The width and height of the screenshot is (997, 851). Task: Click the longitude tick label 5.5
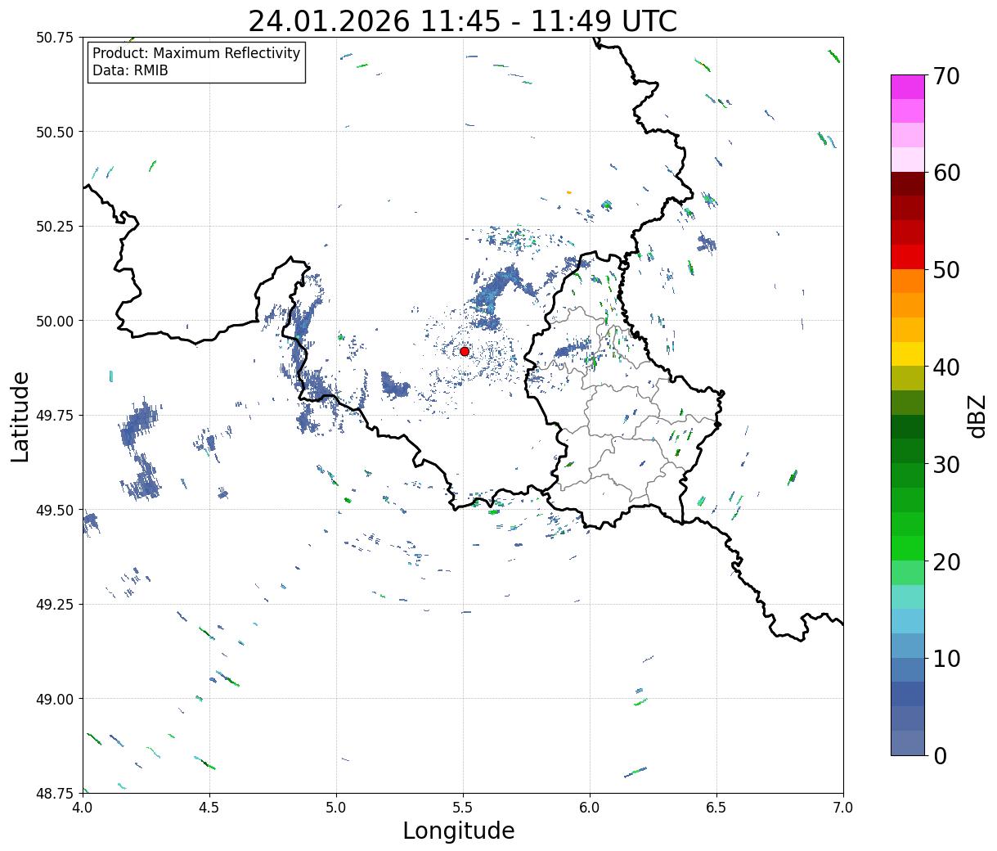(x=463, y=808)
